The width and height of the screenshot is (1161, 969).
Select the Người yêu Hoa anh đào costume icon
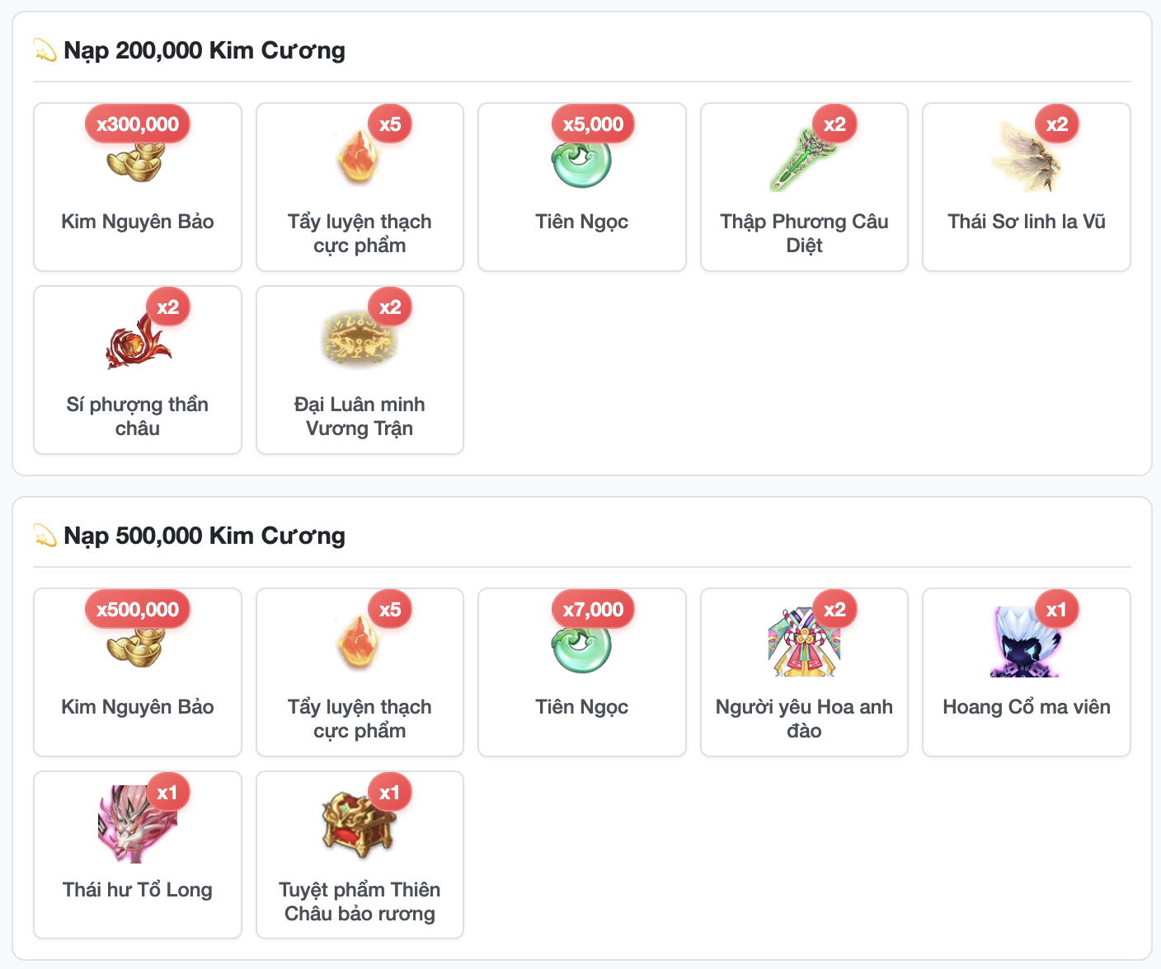click(x=804, y=642)
